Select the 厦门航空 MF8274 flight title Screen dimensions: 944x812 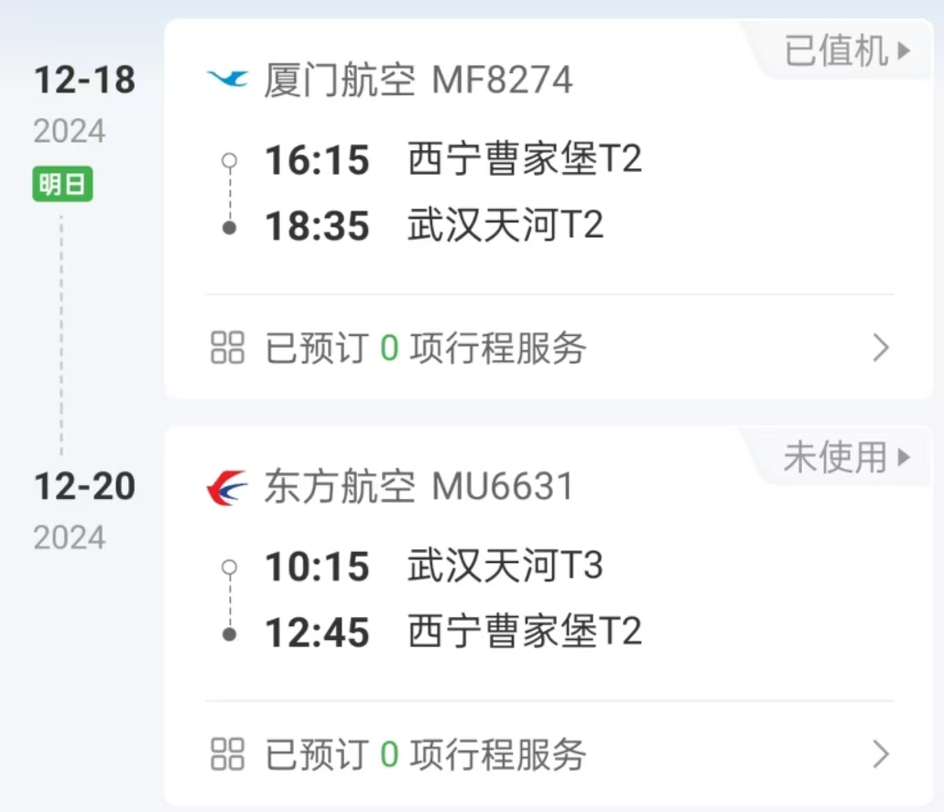click(418, 80)
